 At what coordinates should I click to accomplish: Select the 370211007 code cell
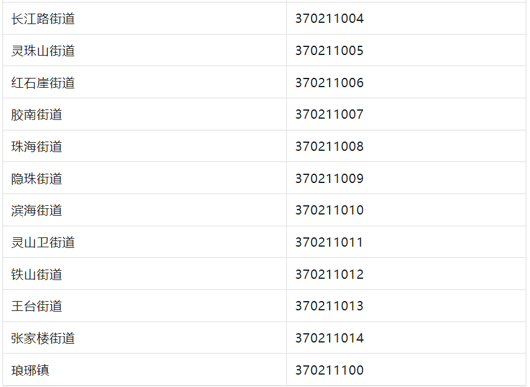click(x=329, y=114)
